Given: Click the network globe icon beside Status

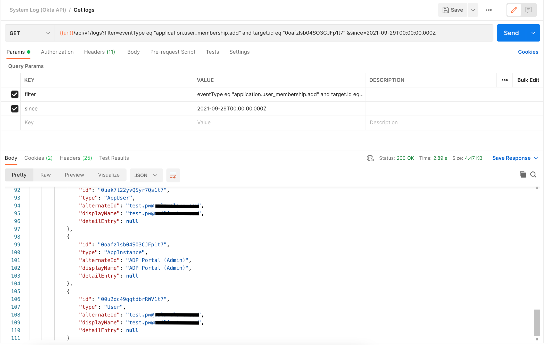Looking at the screenshot, I should 370,158.
